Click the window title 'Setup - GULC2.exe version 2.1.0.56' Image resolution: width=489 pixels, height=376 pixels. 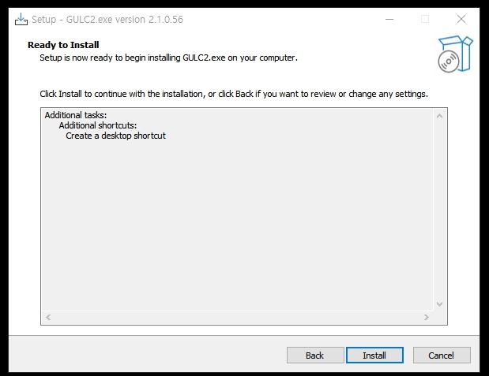pyautogui.click(x=107, y=19)
